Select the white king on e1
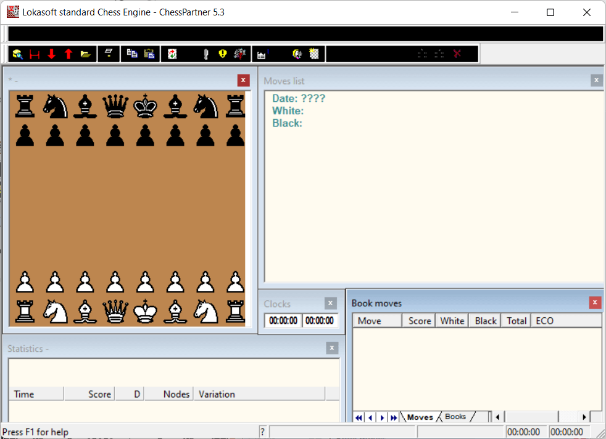The image size is (606, 439). 145,311
